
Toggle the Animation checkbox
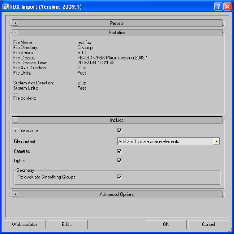[119, 131]
